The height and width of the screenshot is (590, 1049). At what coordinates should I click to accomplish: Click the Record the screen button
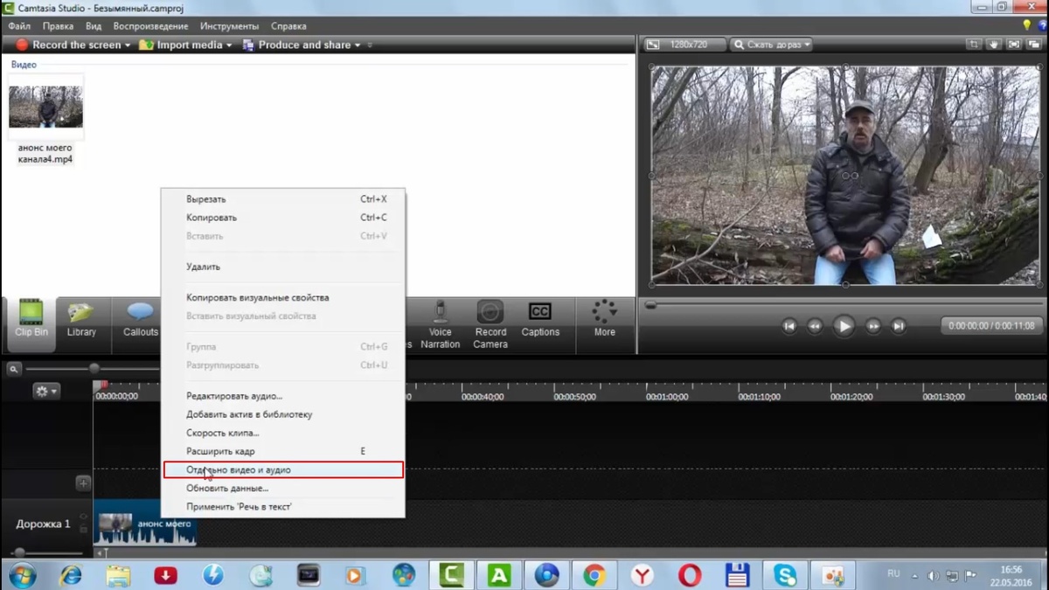(68, 45)
